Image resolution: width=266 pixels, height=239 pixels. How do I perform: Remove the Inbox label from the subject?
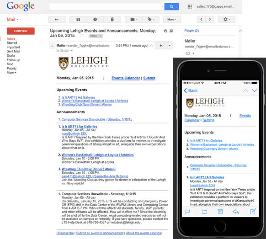pyautogui.click(x=101, y=36)
